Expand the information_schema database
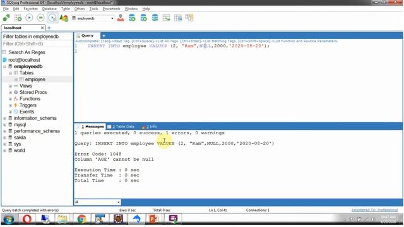Image resolution: width=404 pixels, height=227 pixels. [5, 119]
